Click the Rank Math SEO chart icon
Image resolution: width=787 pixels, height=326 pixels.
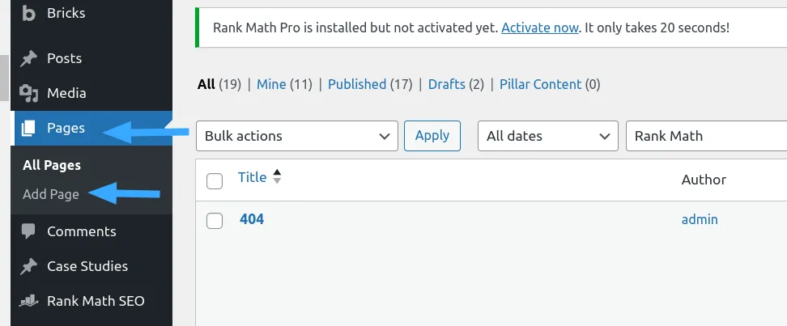tap(28, 301)
